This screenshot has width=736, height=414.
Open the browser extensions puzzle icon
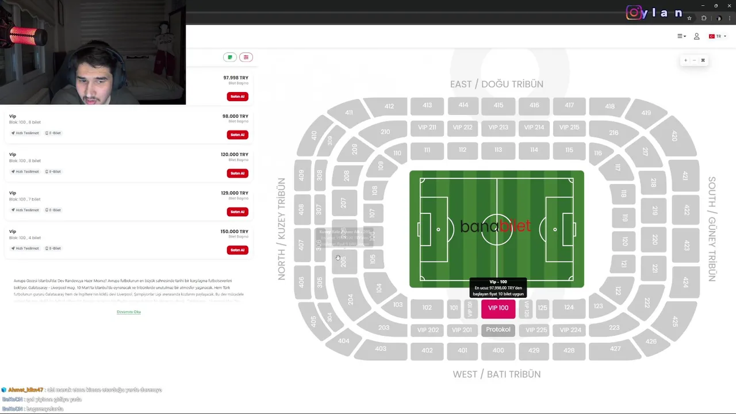[x=704, y=18]
